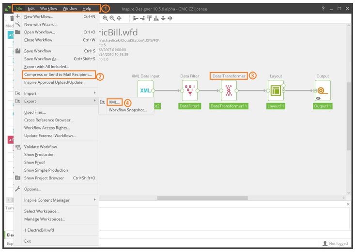The width and height of the screenshot is (355, 252).
Task: Expand the Import submenu
Action: tap(56, 93)
